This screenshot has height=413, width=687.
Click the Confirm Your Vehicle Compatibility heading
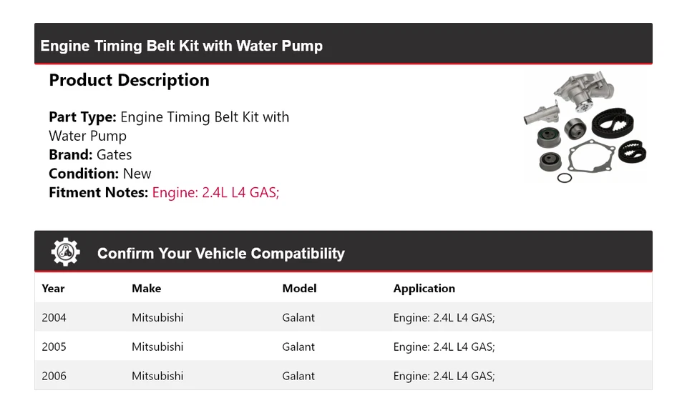pyautogui.click(x=220, y=254)
